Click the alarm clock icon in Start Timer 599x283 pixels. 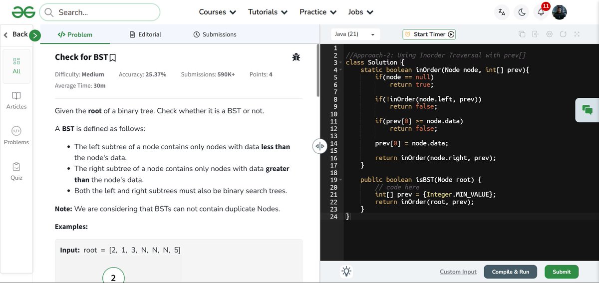click(408, 34)
